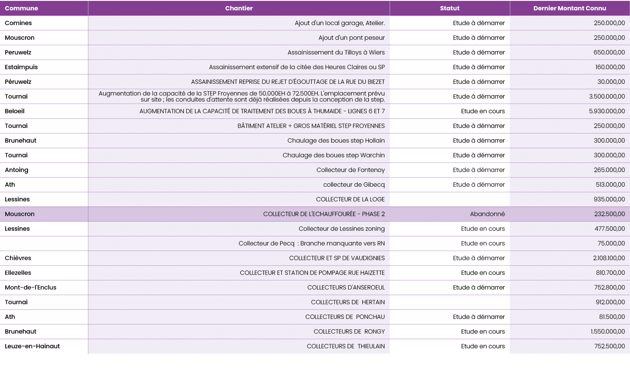The height and width of the screenshot is (369, 630).
Task: Click the Dernier Montant Connu header
Action: [569, 8]
